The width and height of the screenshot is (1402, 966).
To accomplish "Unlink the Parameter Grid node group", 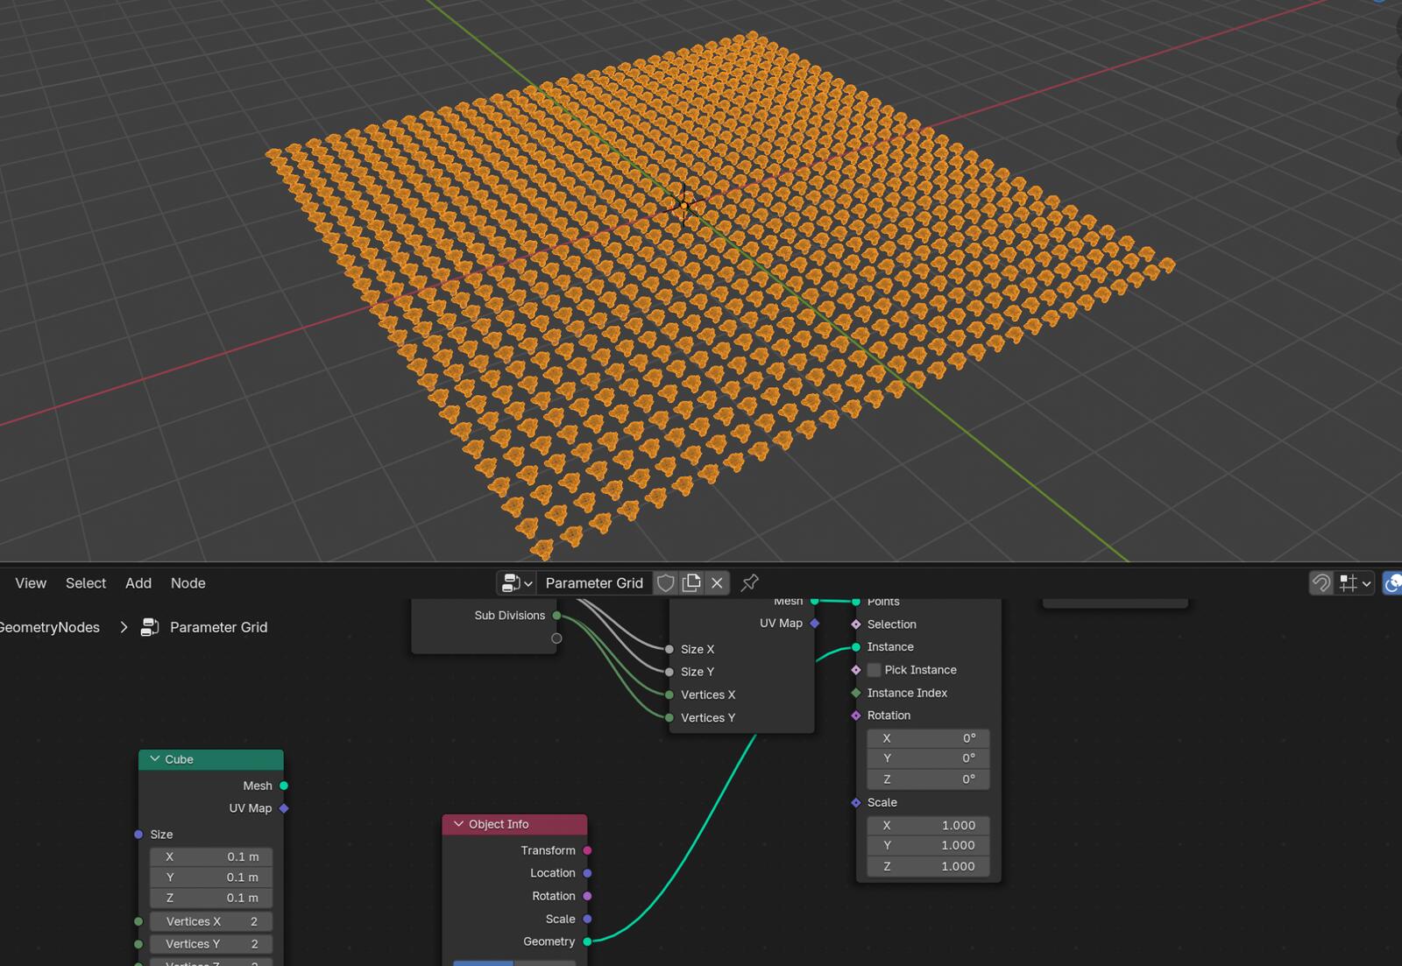I will coord(717,583).
